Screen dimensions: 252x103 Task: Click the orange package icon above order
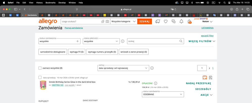click(205, 78)
